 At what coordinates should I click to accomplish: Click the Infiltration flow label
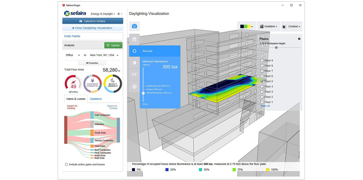click(99, 124)
